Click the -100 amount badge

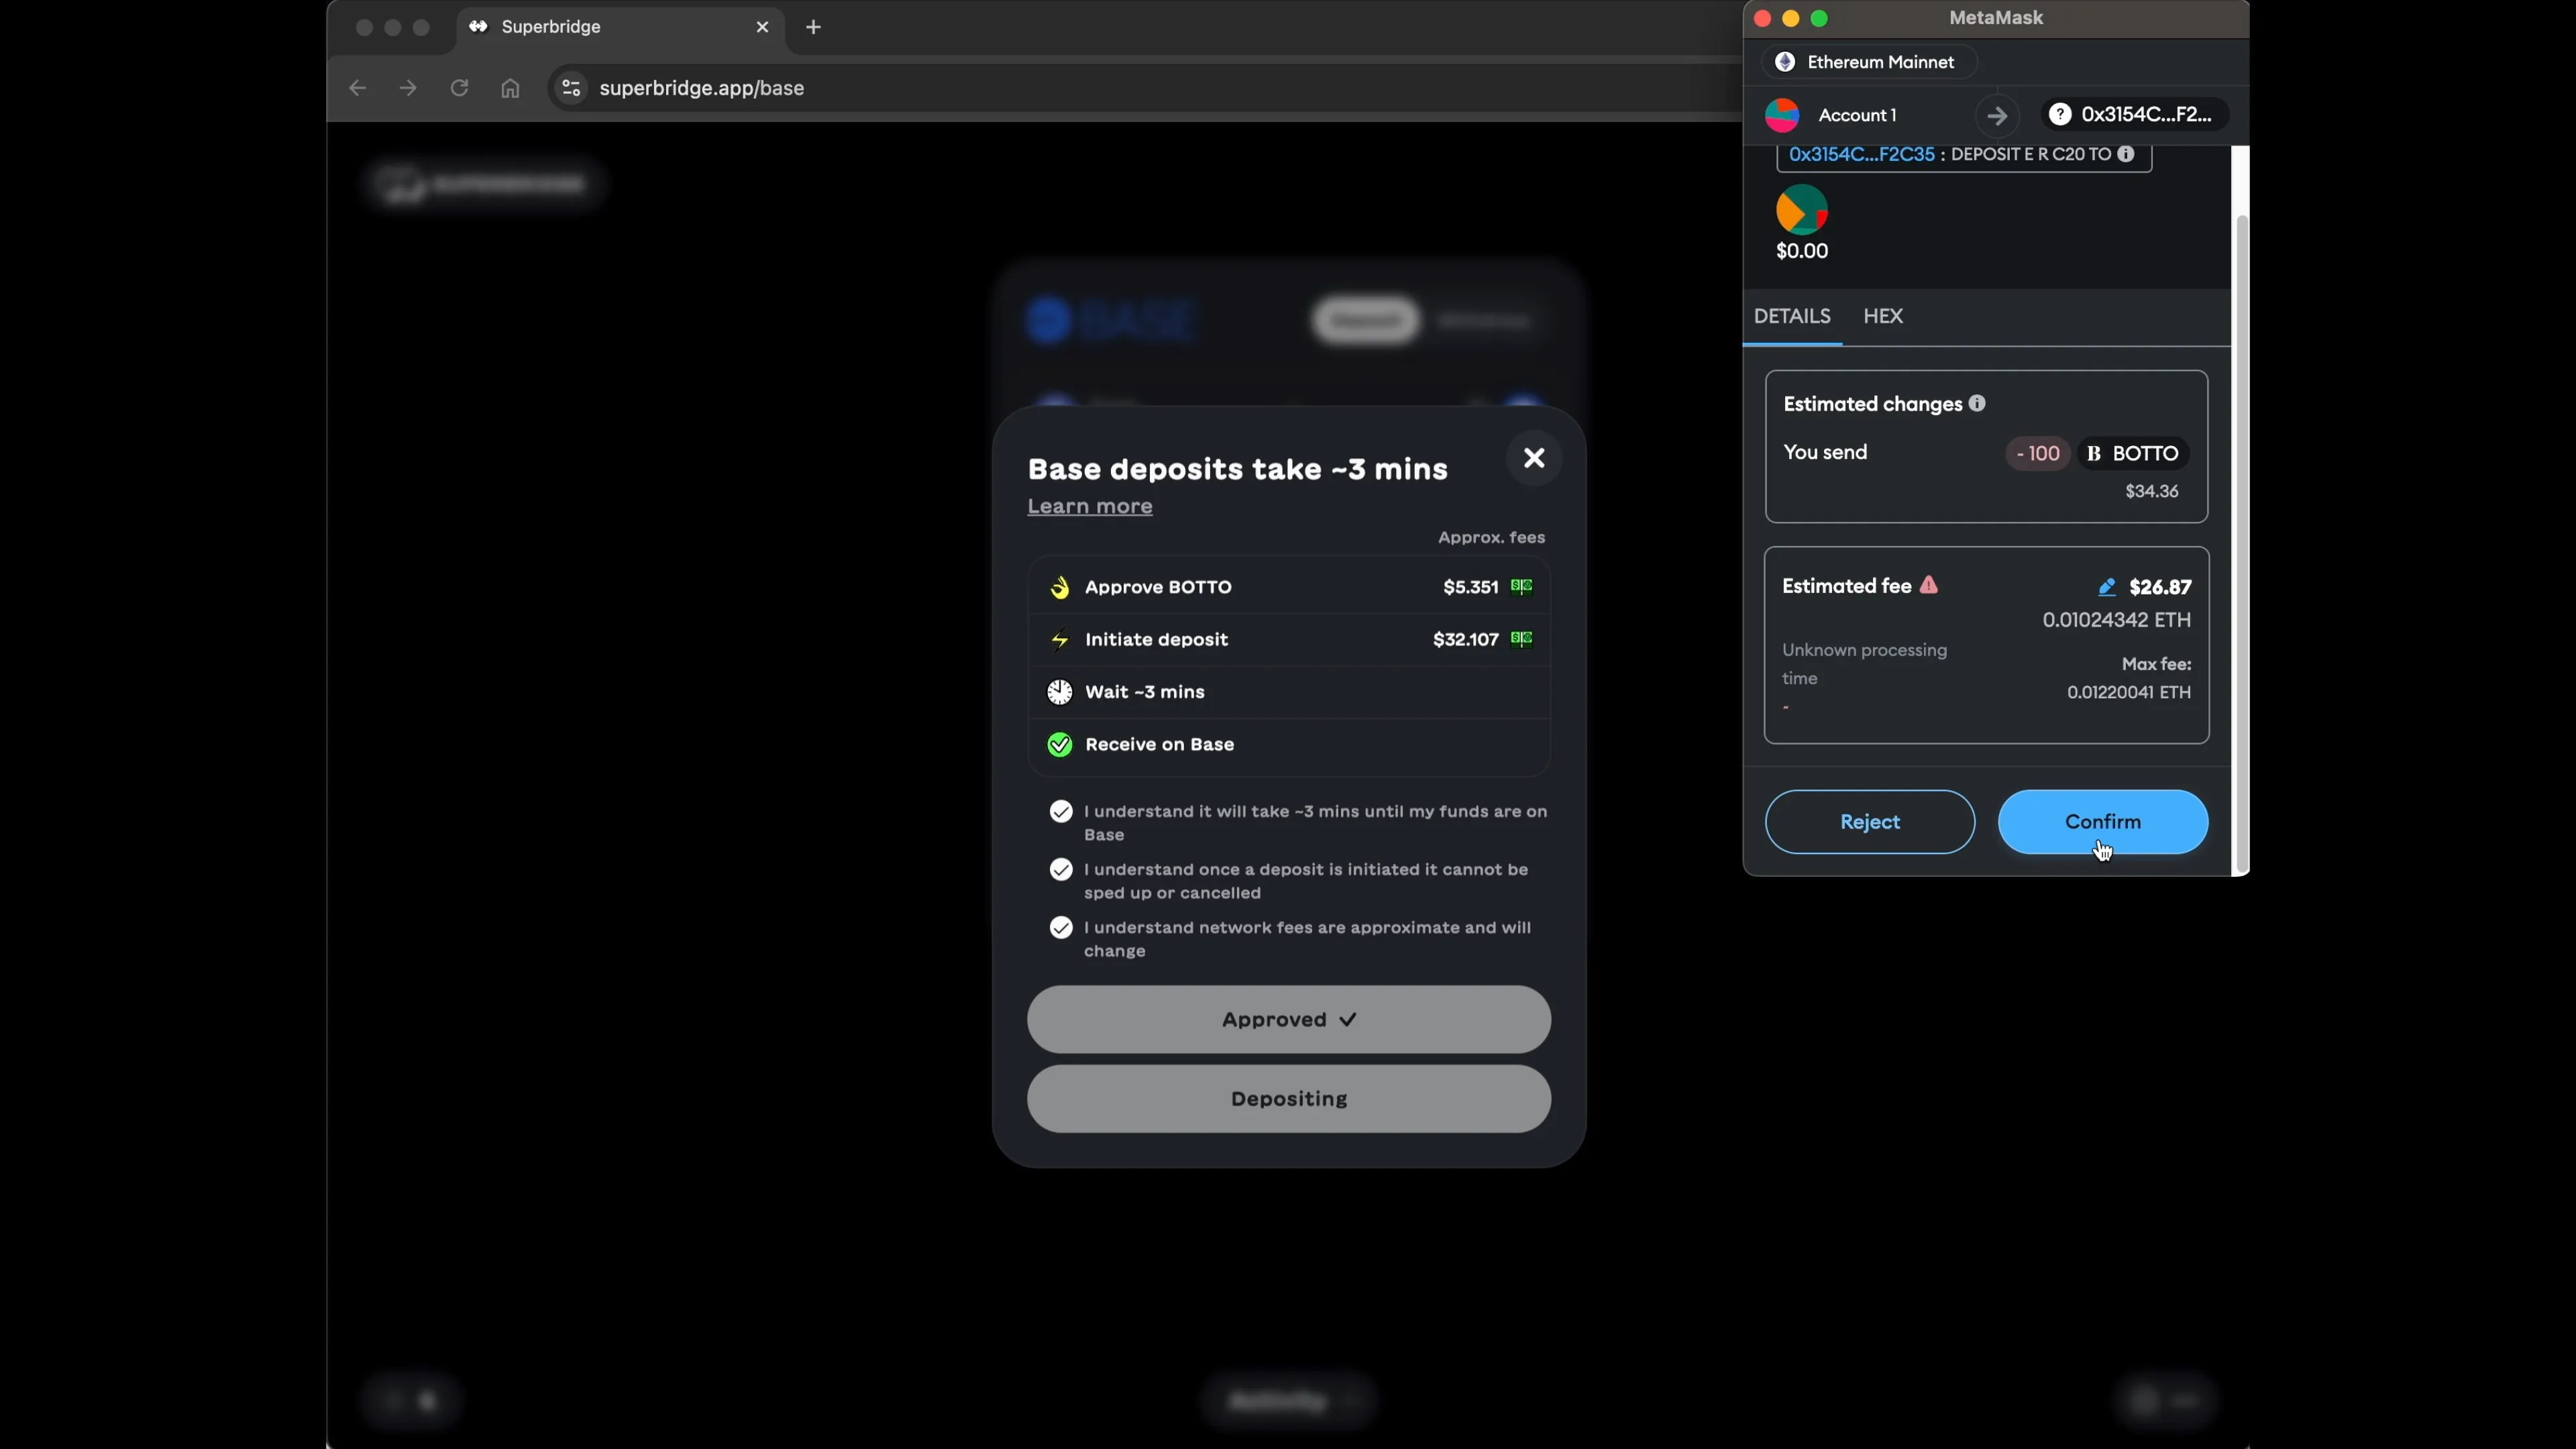[x=2038, y=453]
